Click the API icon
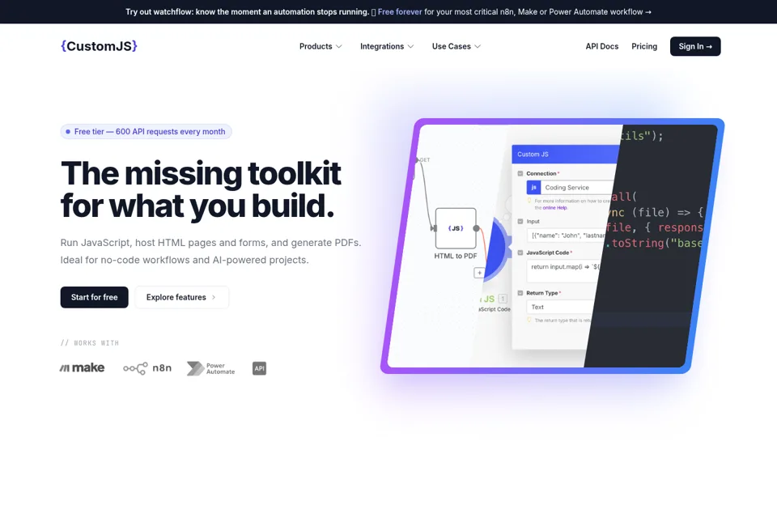 259,368
